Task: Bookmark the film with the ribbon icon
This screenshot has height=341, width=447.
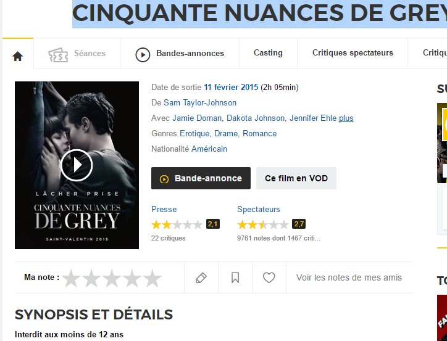Action: (235, 277)
